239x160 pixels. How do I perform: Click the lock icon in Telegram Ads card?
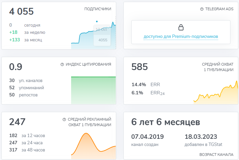(181, 27)
